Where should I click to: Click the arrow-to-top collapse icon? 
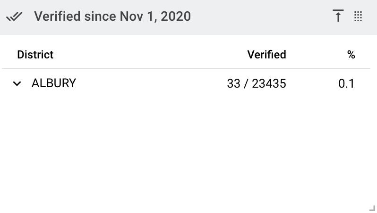(338, 16)
